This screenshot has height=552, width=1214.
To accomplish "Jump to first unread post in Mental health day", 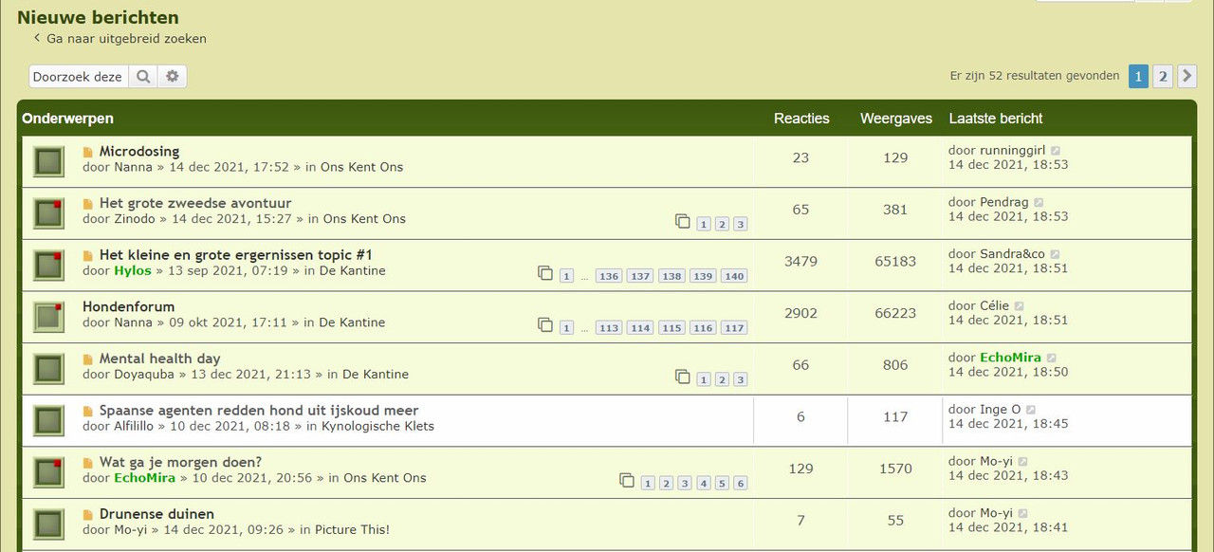I will [88, 359].
